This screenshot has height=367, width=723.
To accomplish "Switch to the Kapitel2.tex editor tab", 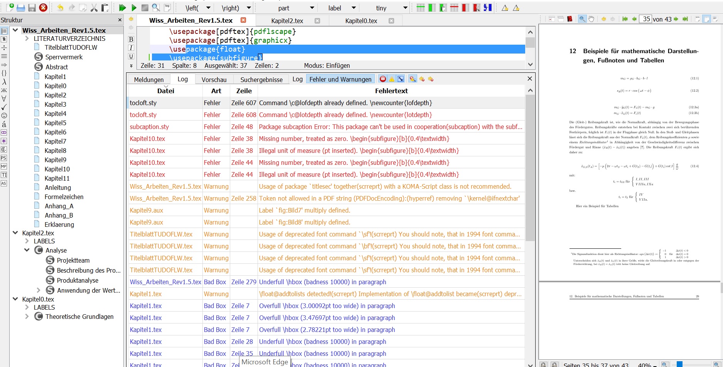I will click(287, 21).
